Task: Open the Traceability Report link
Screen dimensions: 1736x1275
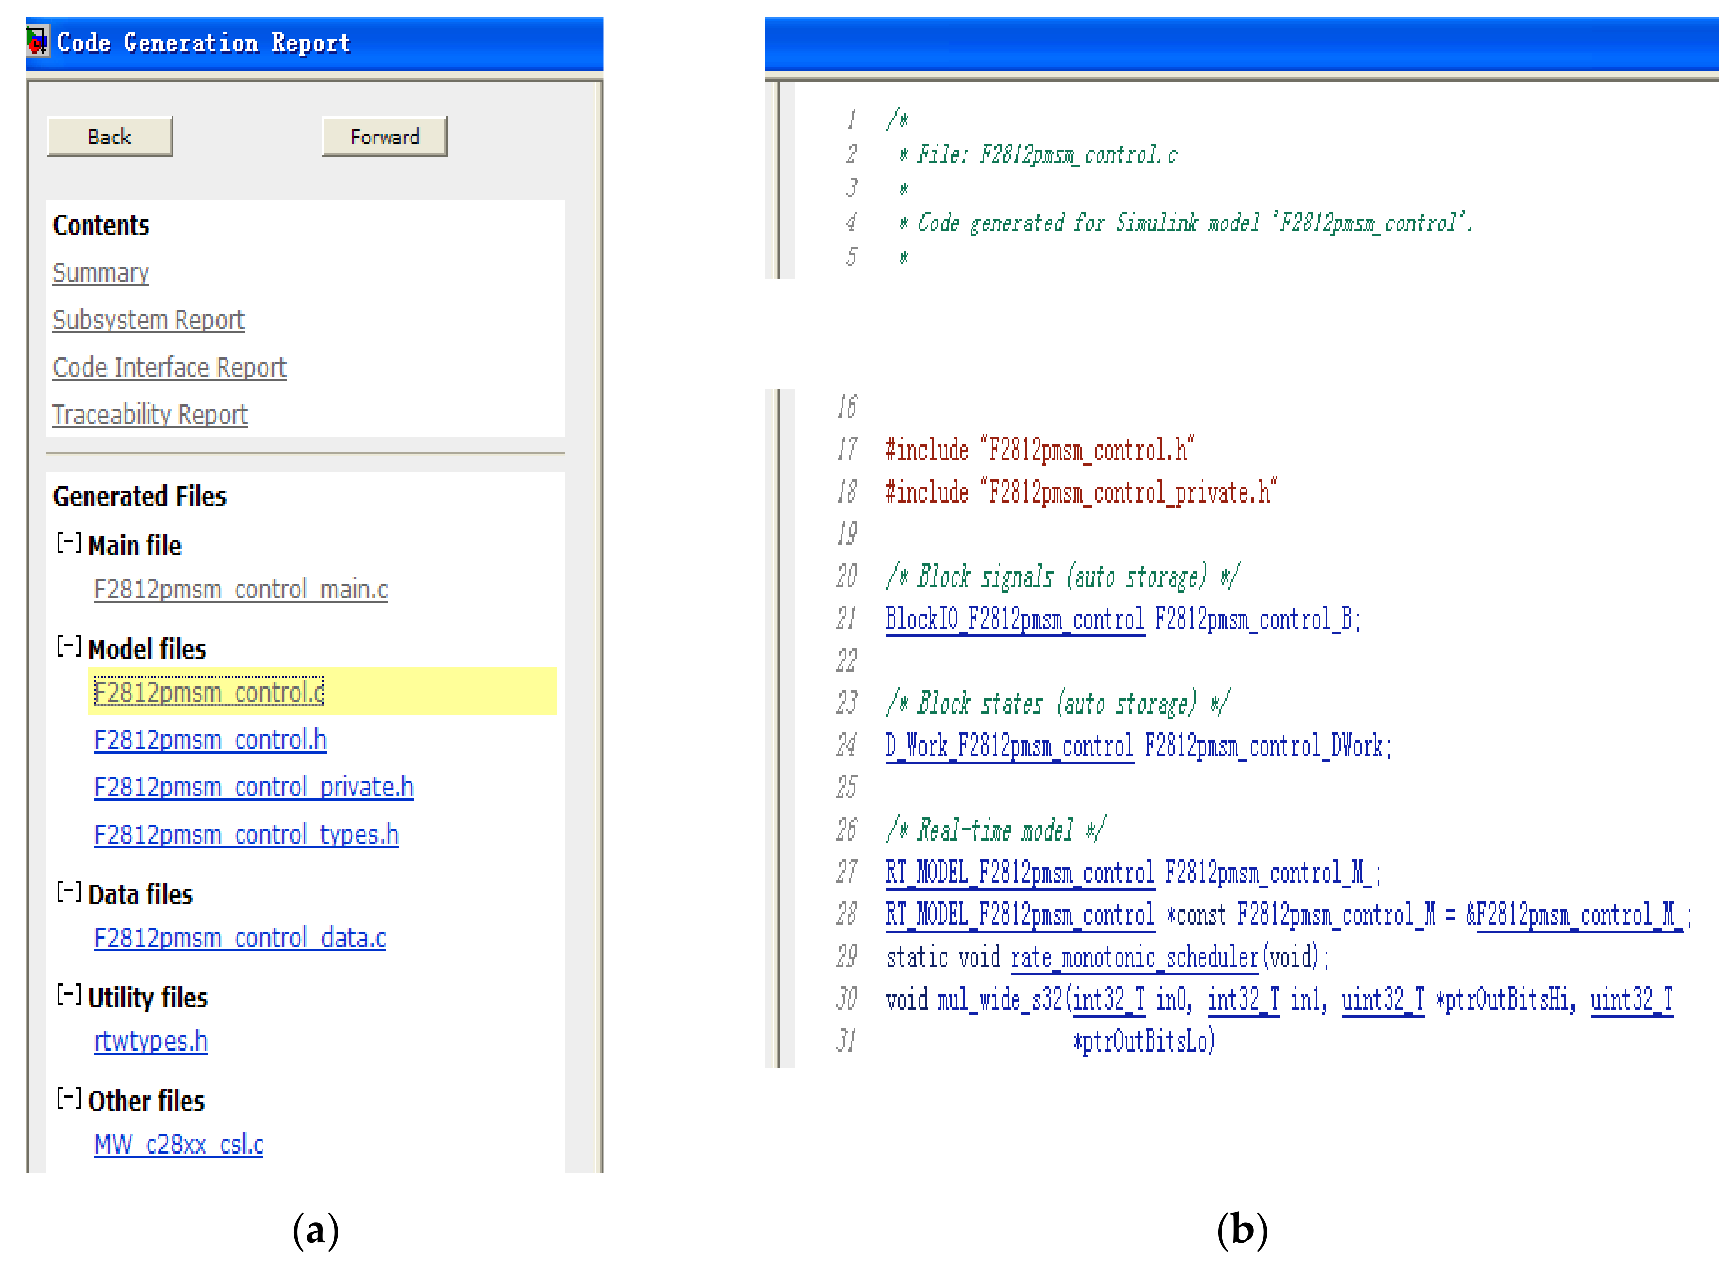Action: click(x=150, y=415)
